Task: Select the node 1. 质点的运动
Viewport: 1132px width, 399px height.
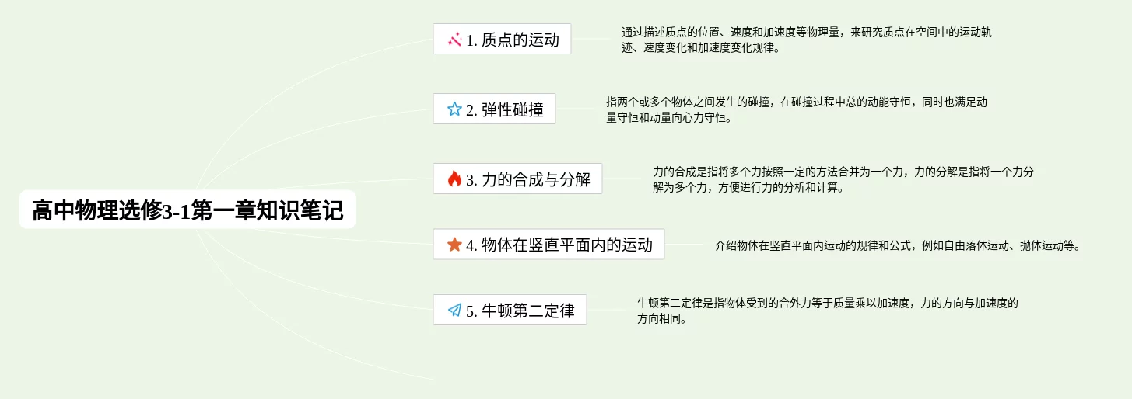Action: [x=502, y=39]
